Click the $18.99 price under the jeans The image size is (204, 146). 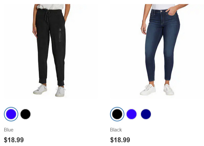point(120,140)
